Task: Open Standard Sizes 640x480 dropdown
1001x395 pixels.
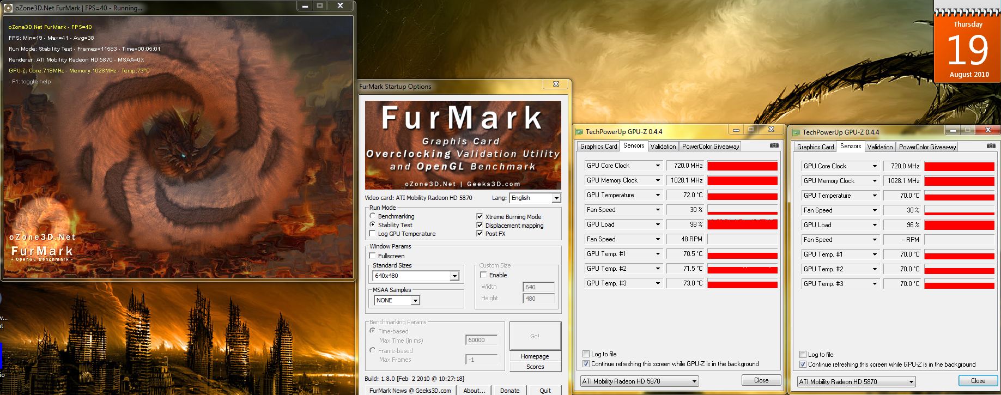Action: [x=416, y=276]
